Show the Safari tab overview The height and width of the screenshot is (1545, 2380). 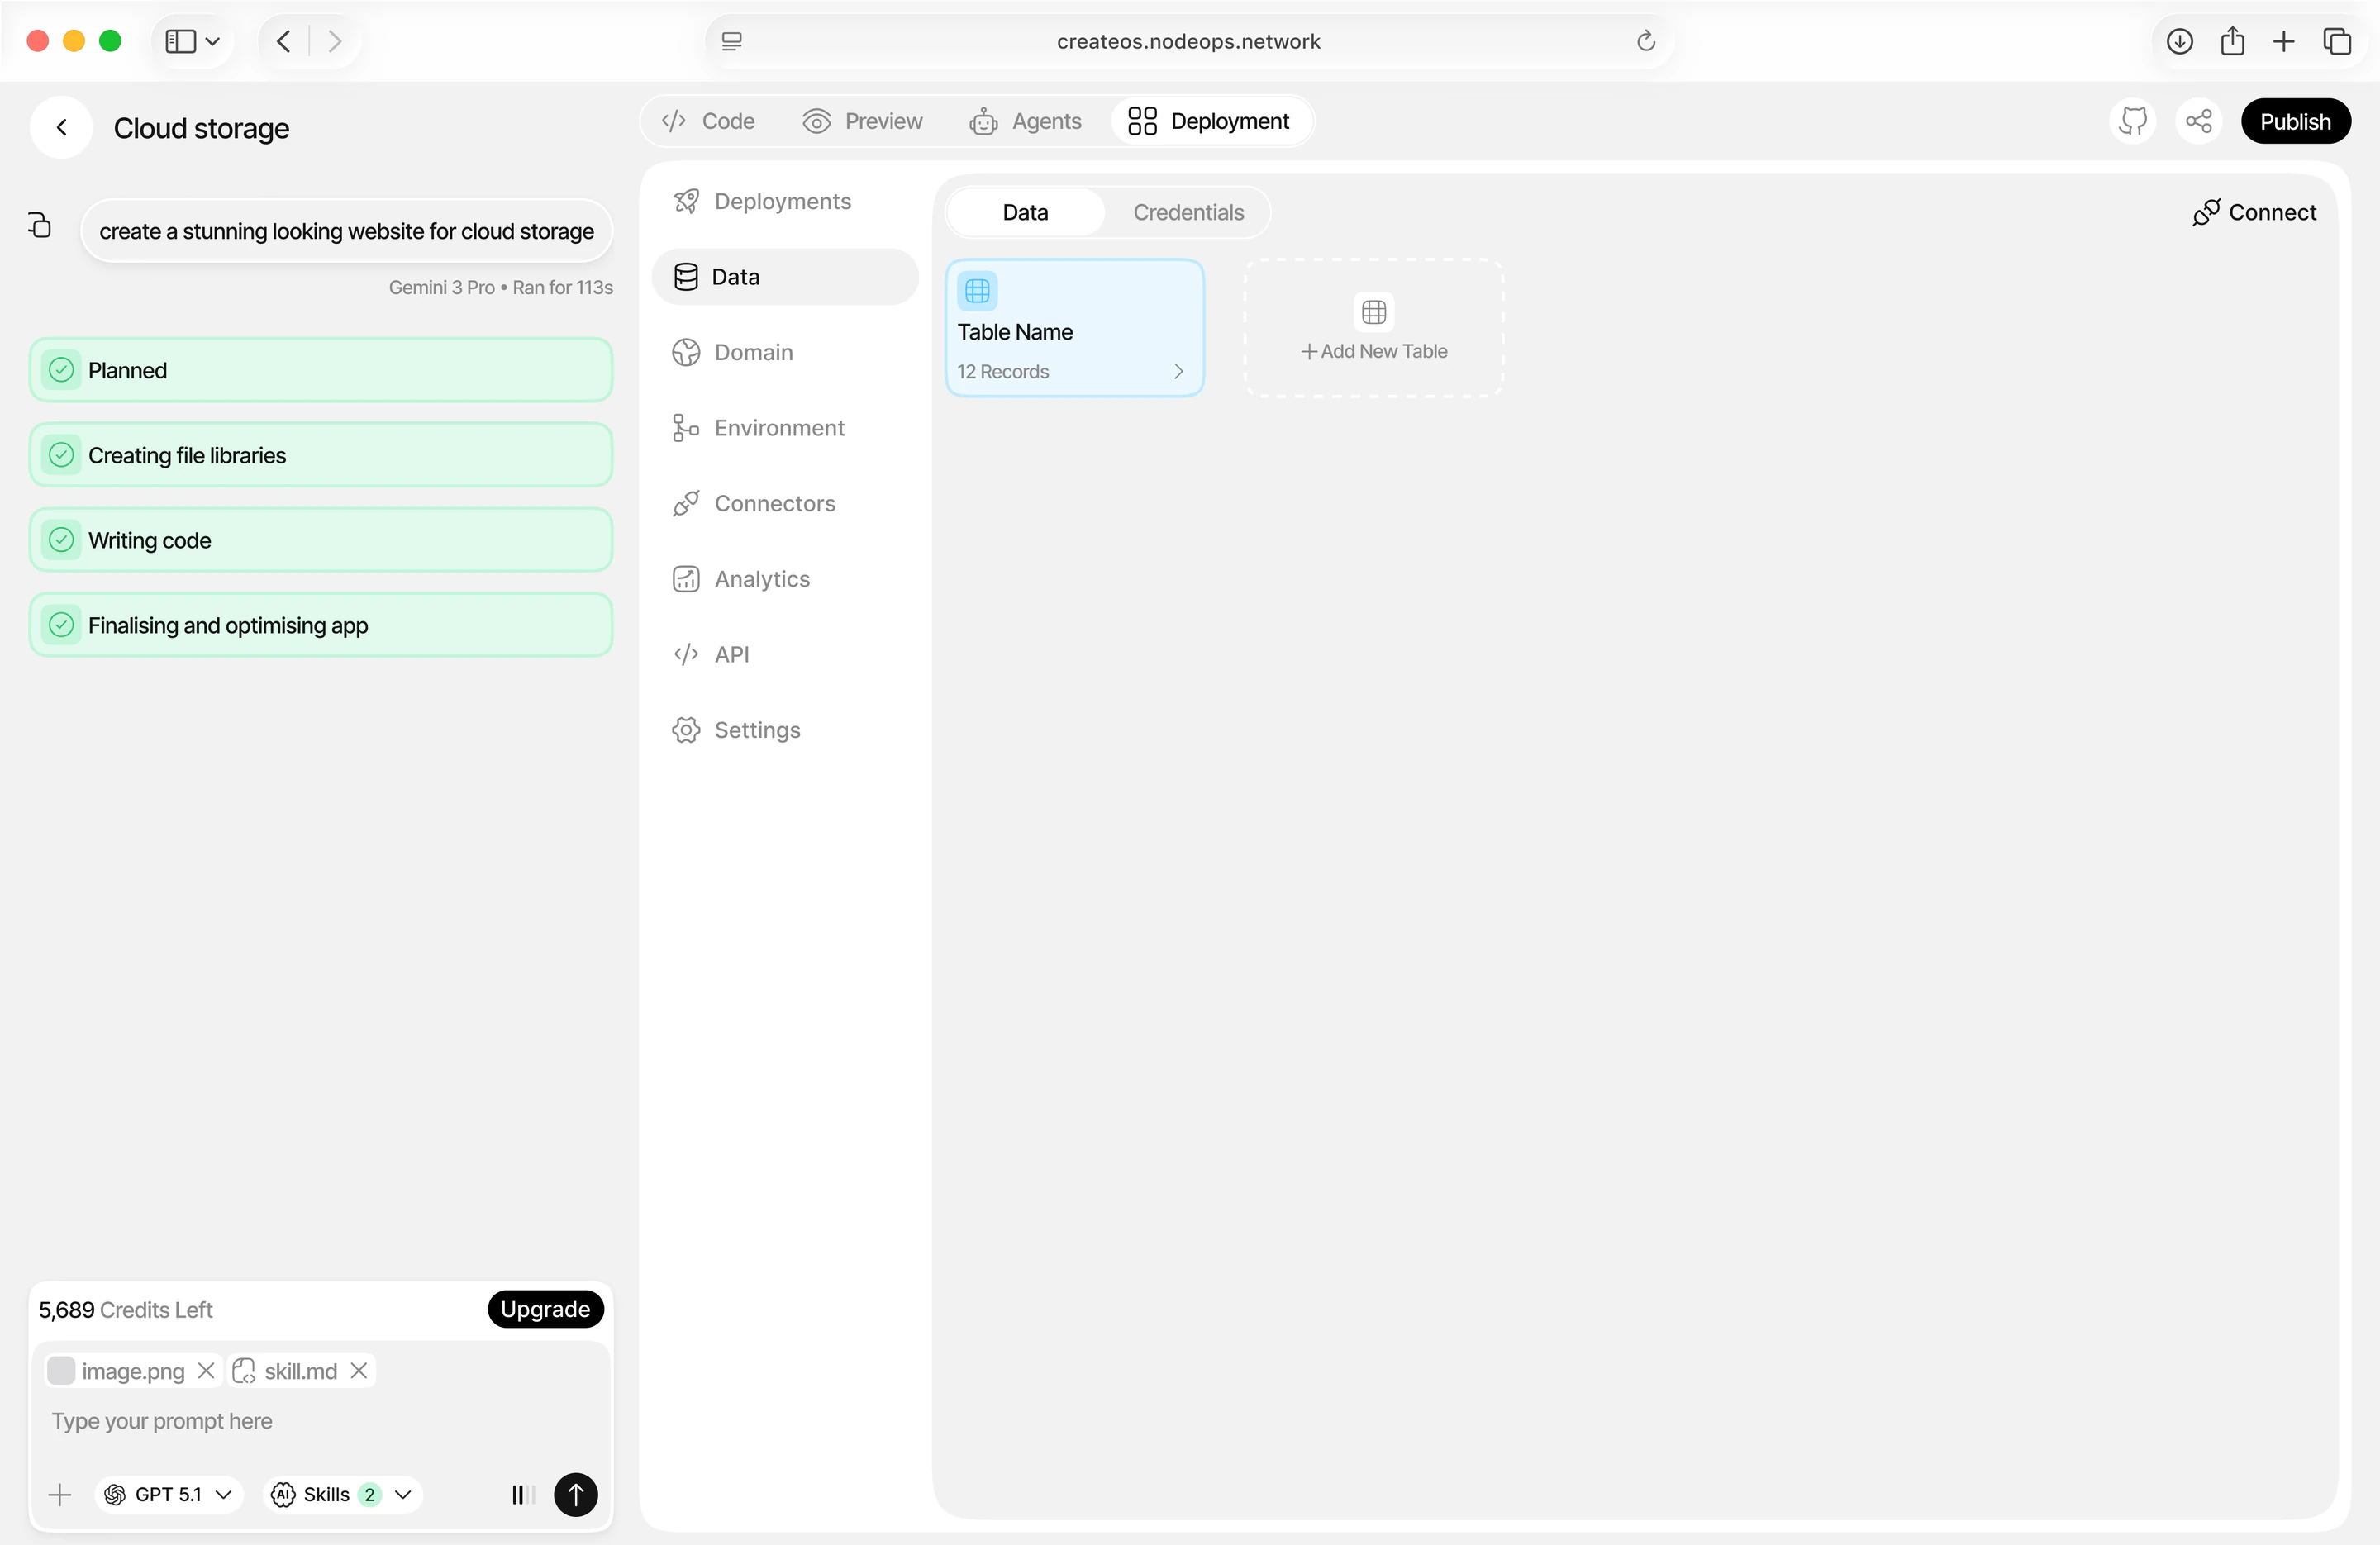2337,41
